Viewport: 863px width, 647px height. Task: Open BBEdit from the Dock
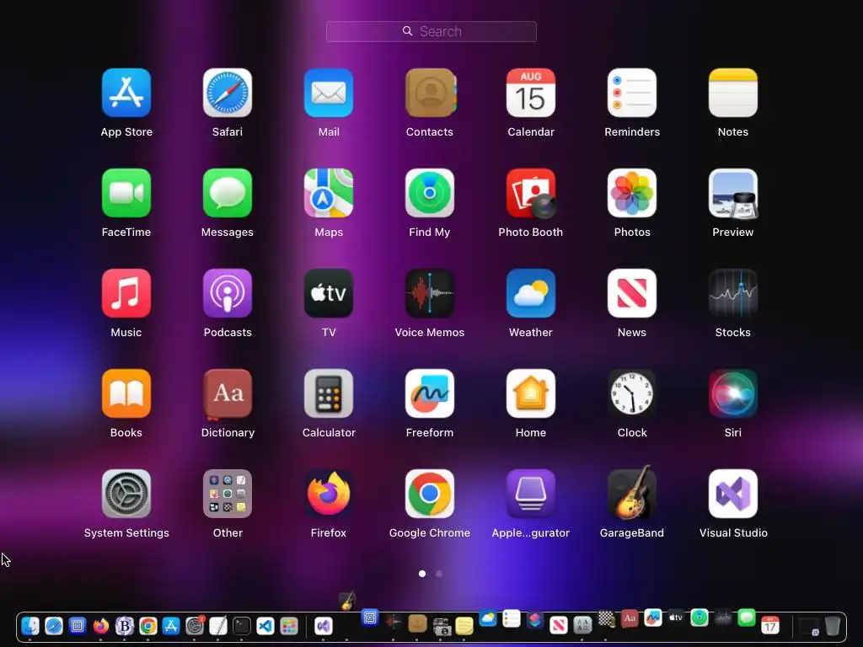coord(125,626)
